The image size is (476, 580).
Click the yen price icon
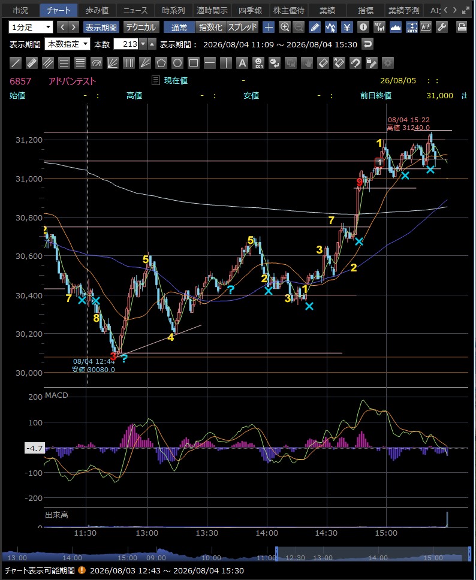[347, 27]
